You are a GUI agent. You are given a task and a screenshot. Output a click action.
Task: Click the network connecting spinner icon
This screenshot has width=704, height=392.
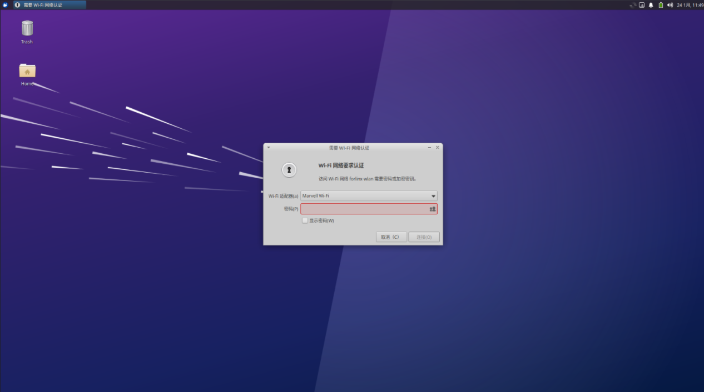point(633,5)
